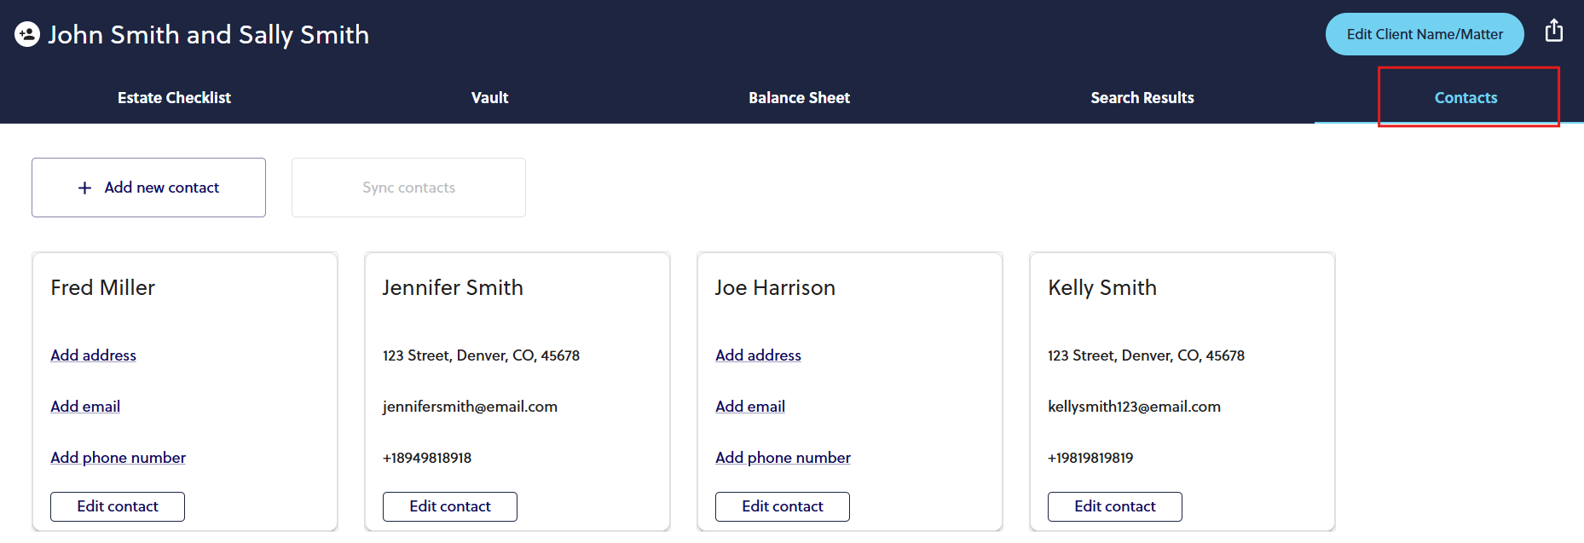This screenshot has width=1584, height=543.
Task: Switch to the Vault tab
Action: pos(489,98)
